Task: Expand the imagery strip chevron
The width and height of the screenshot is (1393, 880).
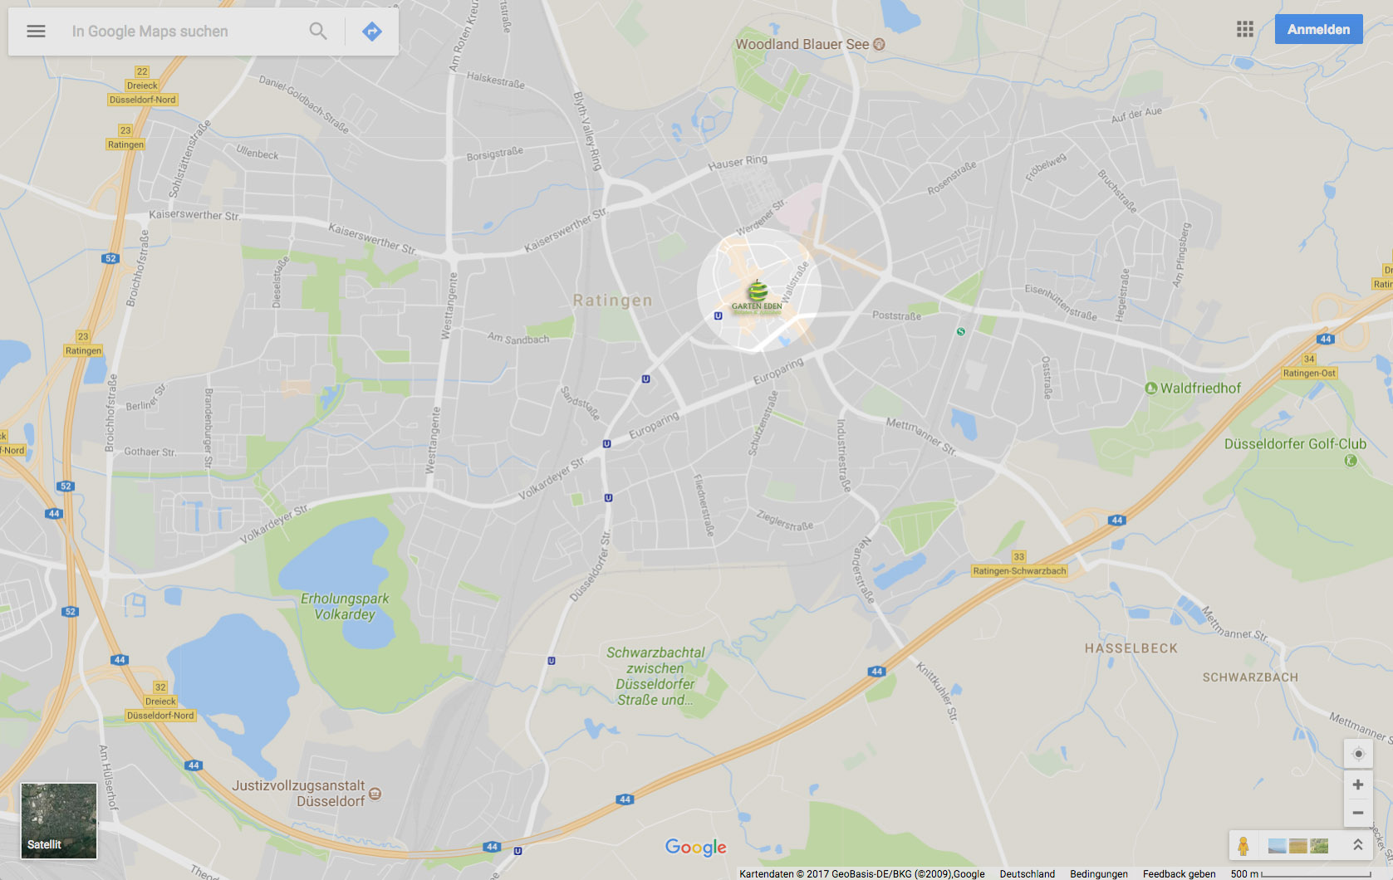Action: (1358, 845)
